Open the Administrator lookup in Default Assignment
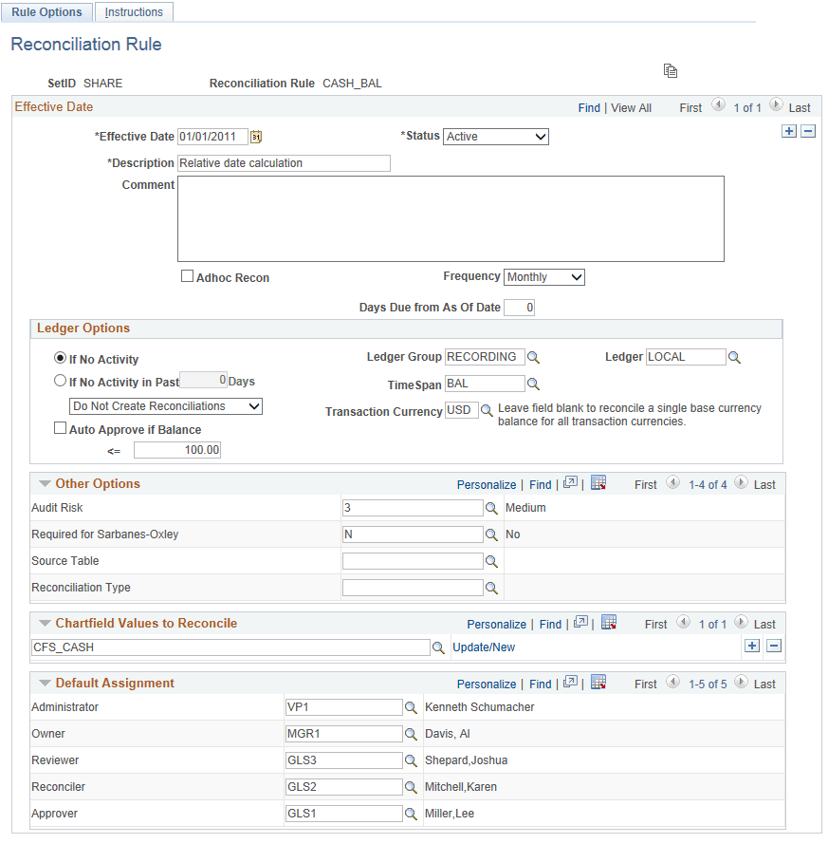Image resolution: width=828 pixels, height=844 pixels. coord(411,706)
